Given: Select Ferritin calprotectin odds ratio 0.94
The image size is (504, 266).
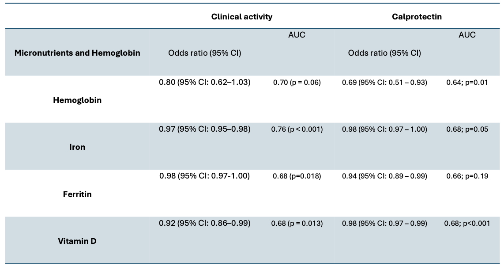Looking at the screenshot, I should [x=384, y=176].
